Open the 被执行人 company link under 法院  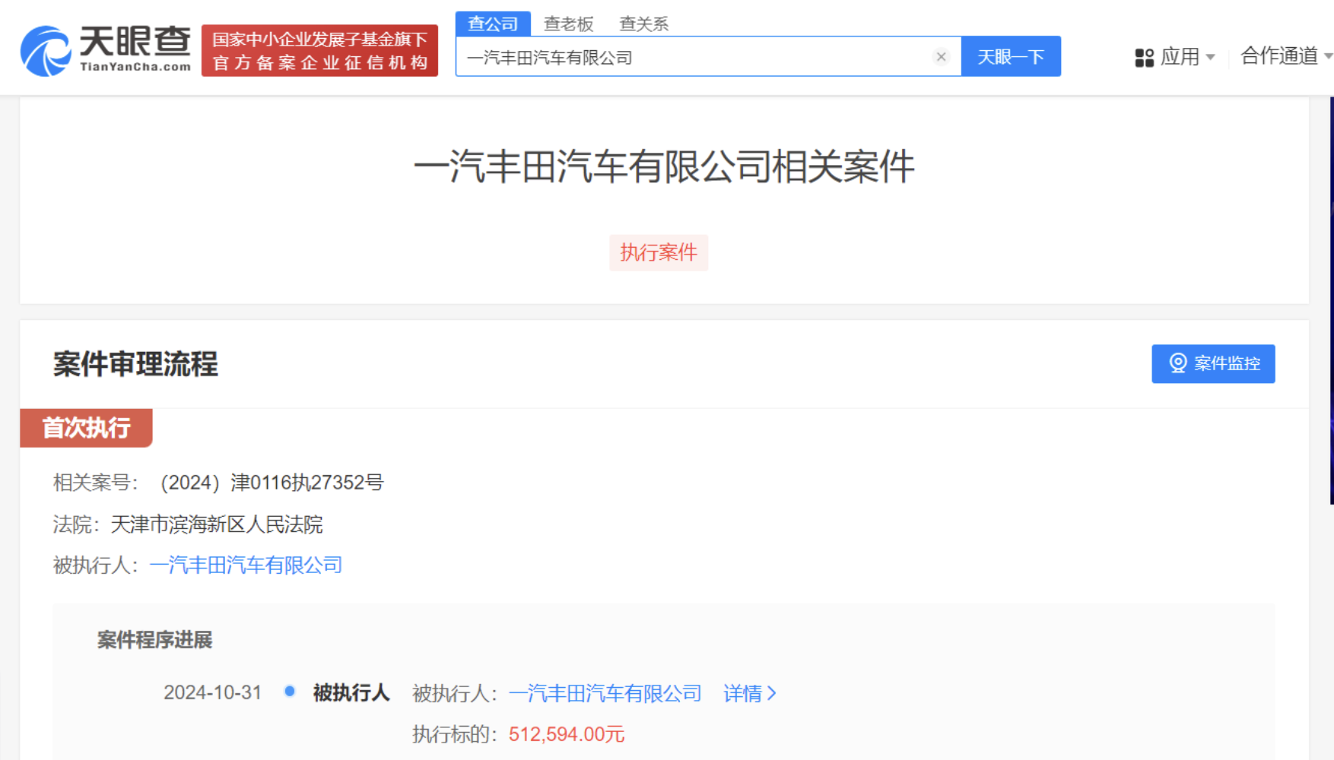pyautogui.click(x=246, y=565)
